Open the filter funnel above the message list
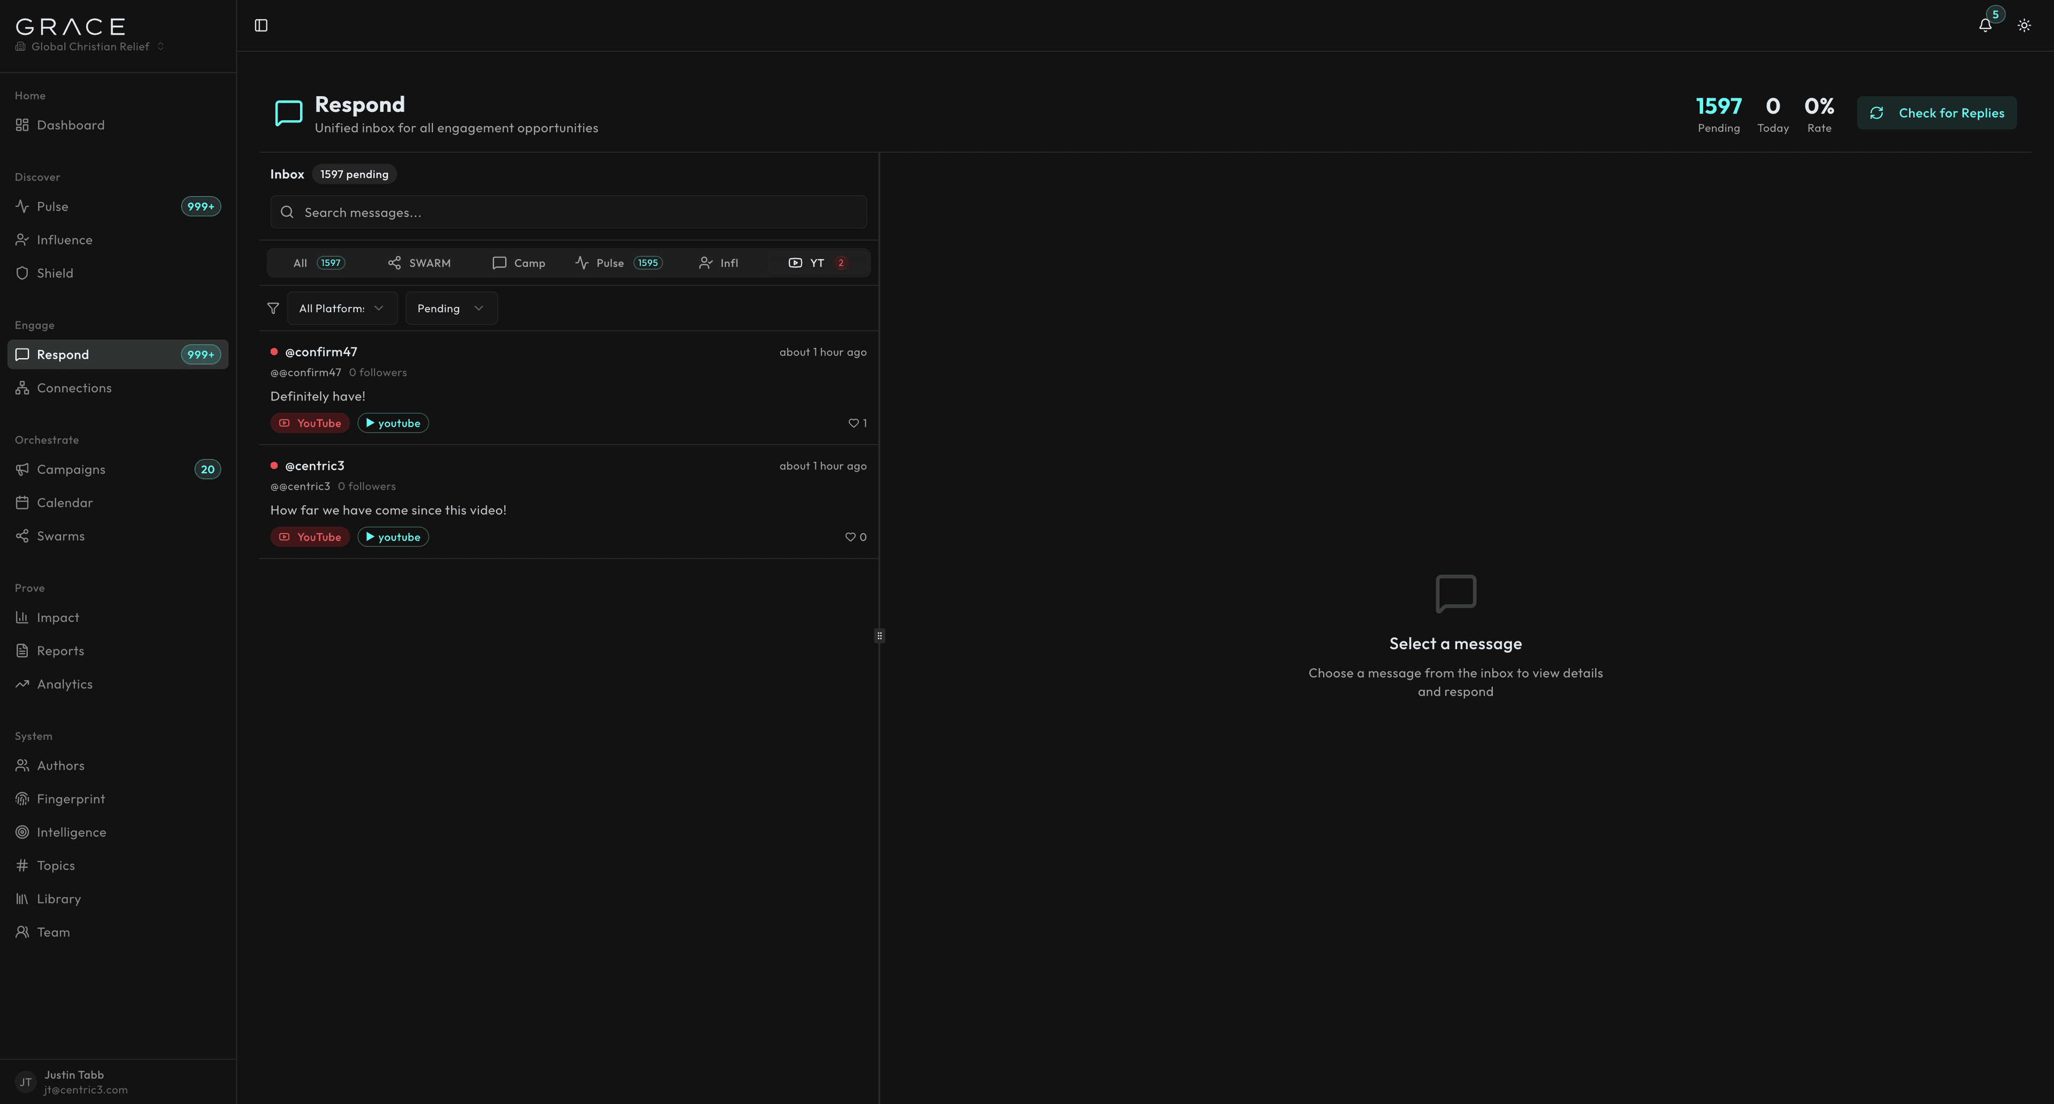 [x=273, y=308]
